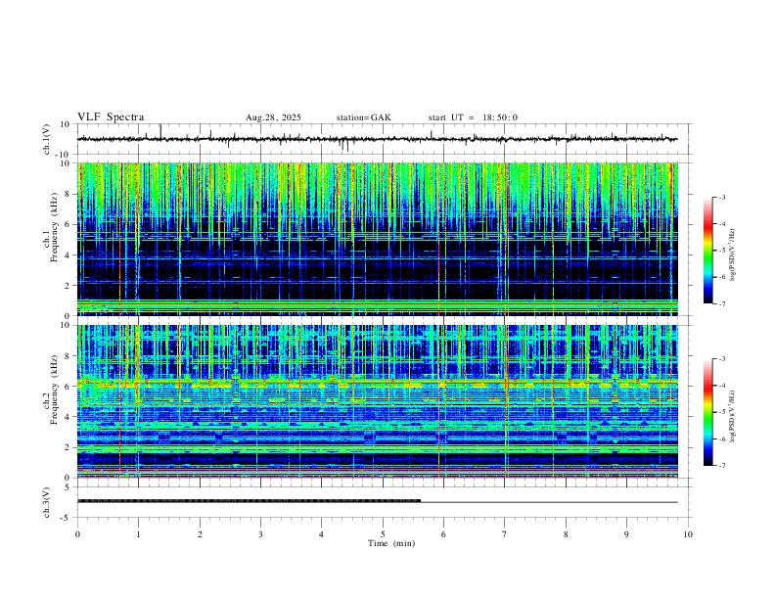Click the yellow 6 kHz band in ch.2 spectrogram
The image size is (775, 599).
(377, 382)
